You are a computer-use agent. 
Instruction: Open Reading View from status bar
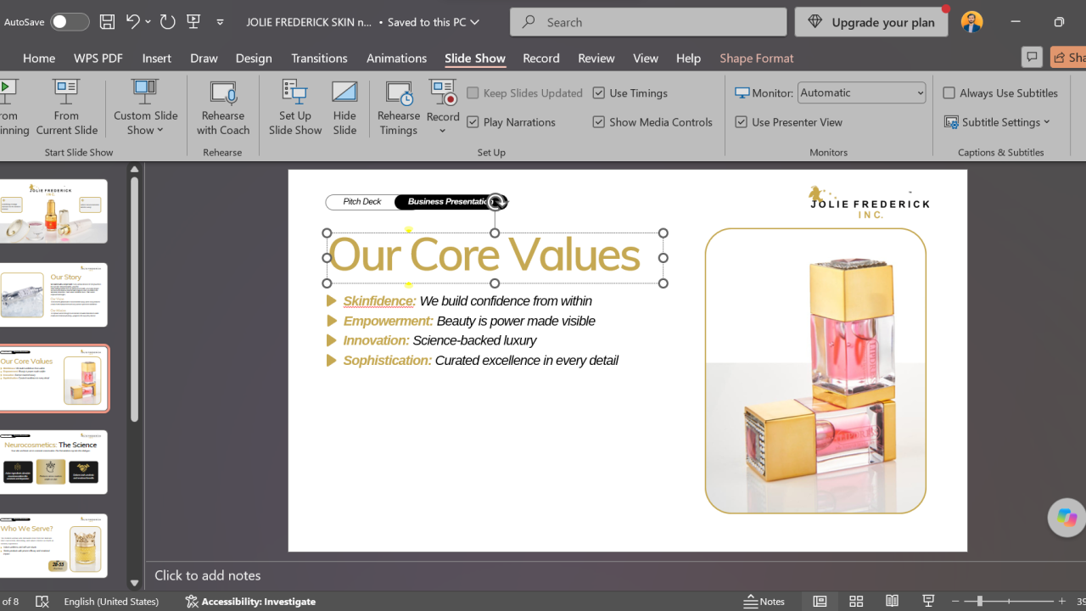(892, 601)
